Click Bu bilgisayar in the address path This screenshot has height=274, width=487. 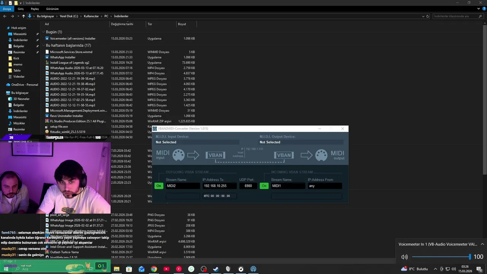[x=45, y=16]
